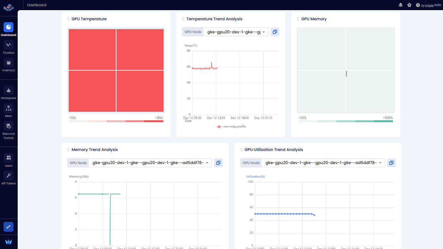Click copy button beside Temperature Trend node
Screen dimensions: 443x249
(x=275, y=32)
